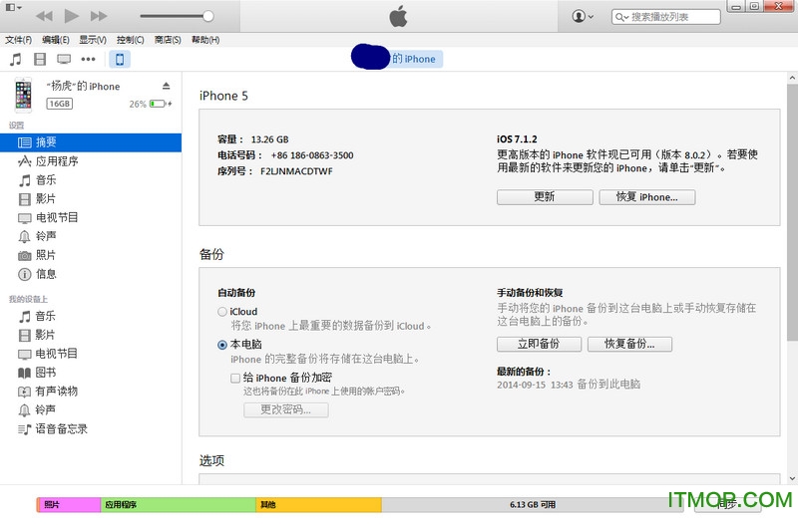798x525 pixels.
Task: Switch to the TV Shows library icon
Action: click(x=64, y=60)
